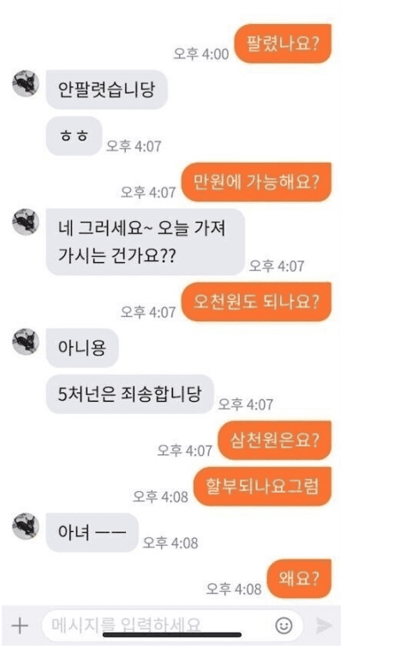Tap the 아니용 message bubble
The image size is (418, 652).
tap(82, 348)
